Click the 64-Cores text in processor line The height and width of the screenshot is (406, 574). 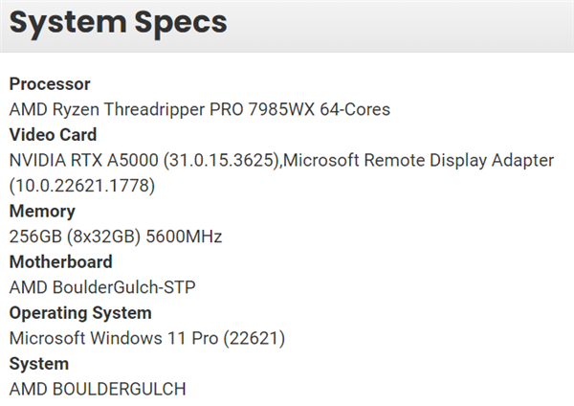pos(355,109)
